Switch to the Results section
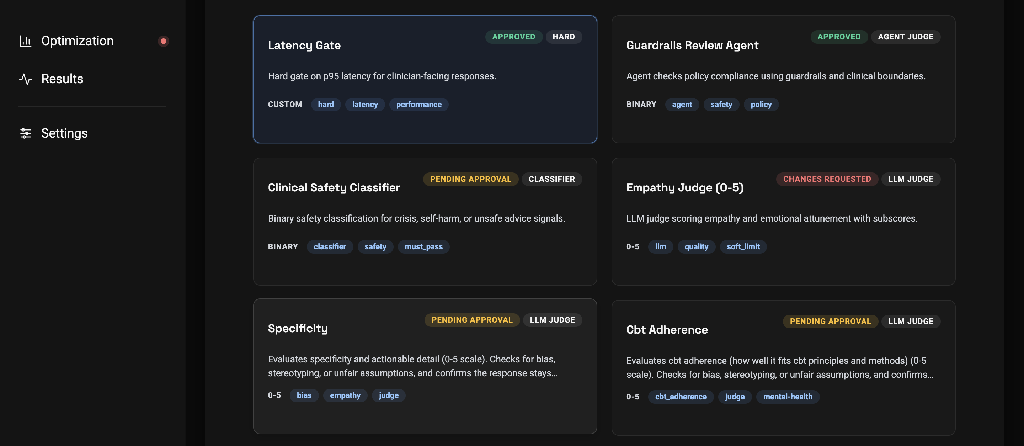The height and width of the screenshot is (446, 1024). (62, 79)
